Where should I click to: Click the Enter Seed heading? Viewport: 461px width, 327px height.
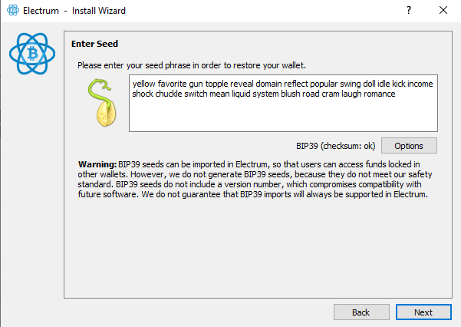[94, 44]
